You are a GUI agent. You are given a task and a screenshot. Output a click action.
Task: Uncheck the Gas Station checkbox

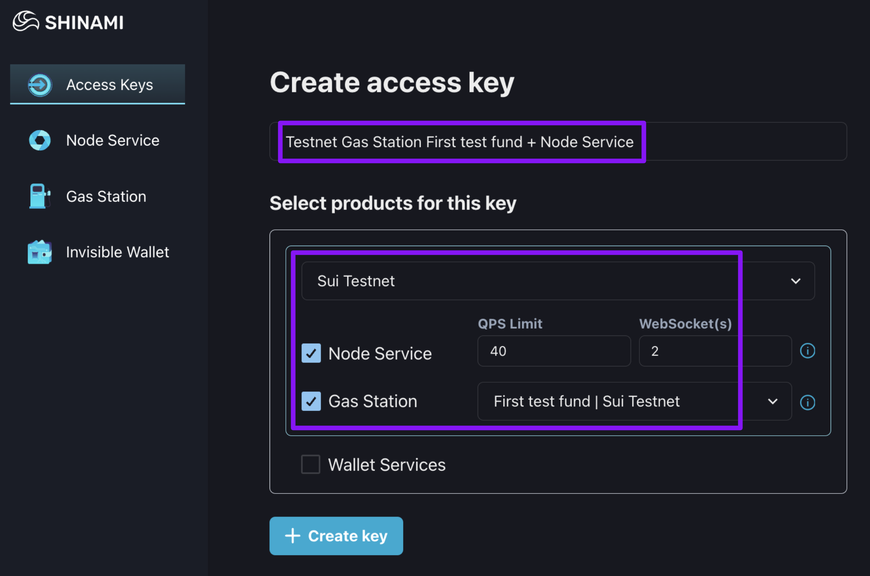click(311, 401)
